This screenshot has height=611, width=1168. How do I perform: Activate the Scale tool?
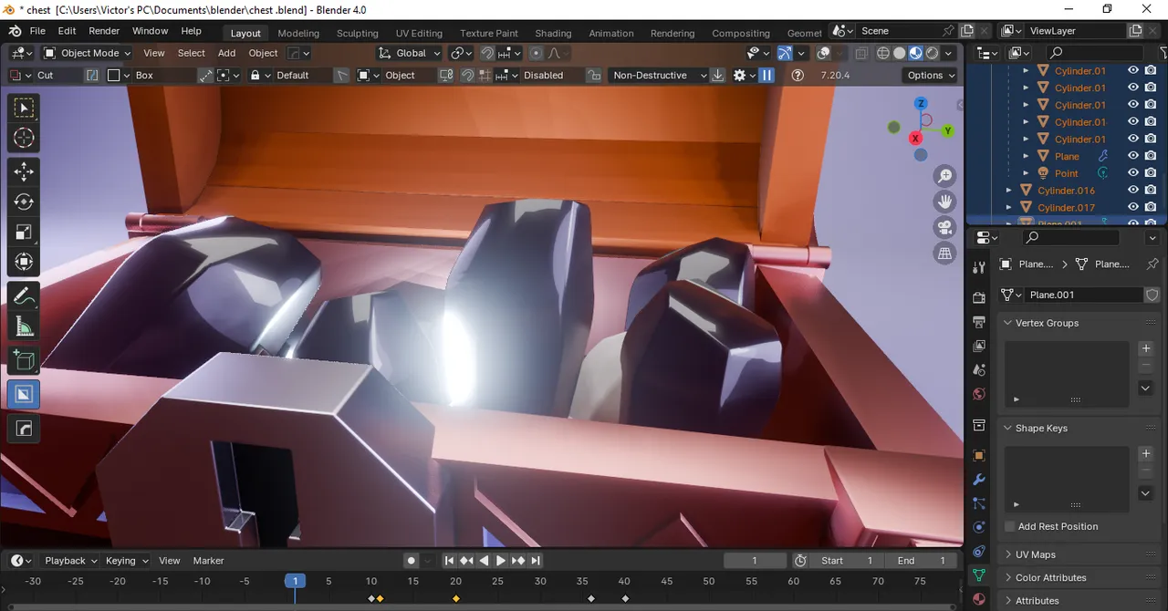(24, 232)
